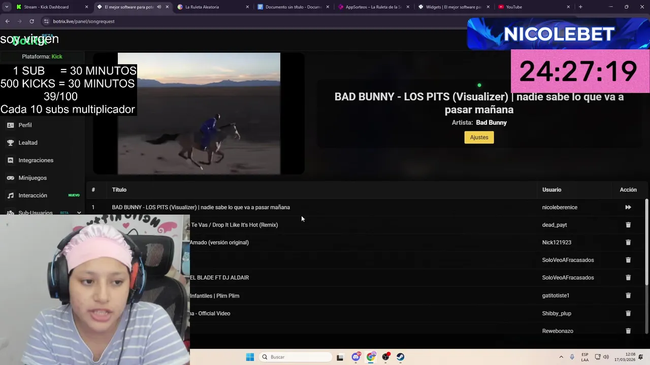Click username Nick121923
This screenshot has width=650, height=365.
(557, 242)
